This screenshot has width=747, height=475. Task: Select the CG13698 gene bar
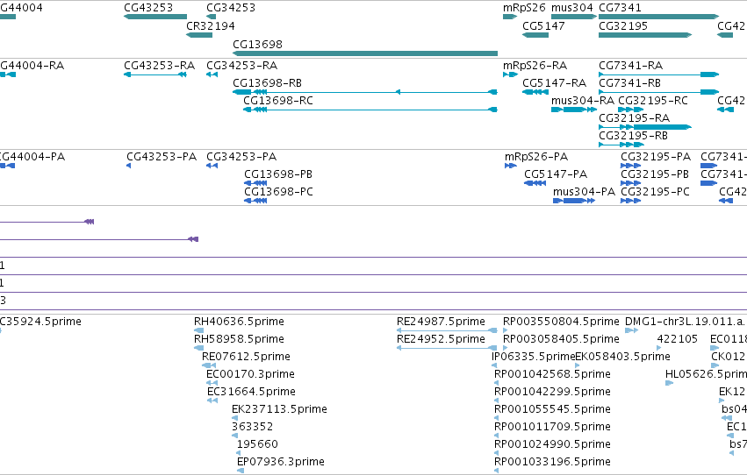tap(365, 53)
